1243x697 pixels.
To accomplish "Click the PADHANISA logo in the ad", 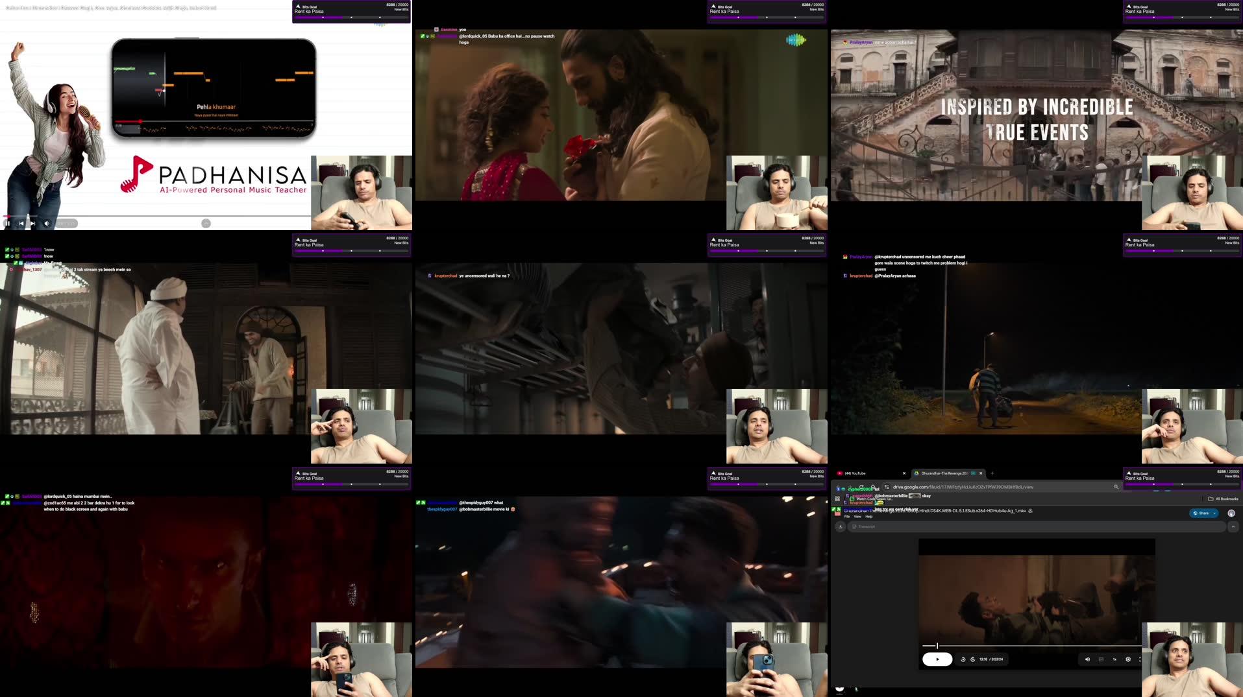I will pos(214,175).
